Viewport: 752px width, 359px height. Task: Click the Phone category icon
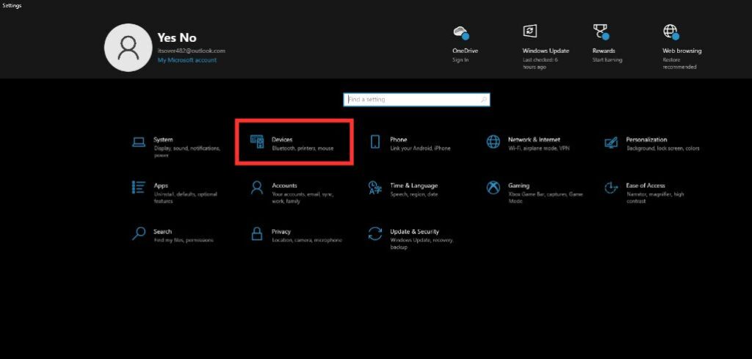pyautogui.click(x=375, y=142)
